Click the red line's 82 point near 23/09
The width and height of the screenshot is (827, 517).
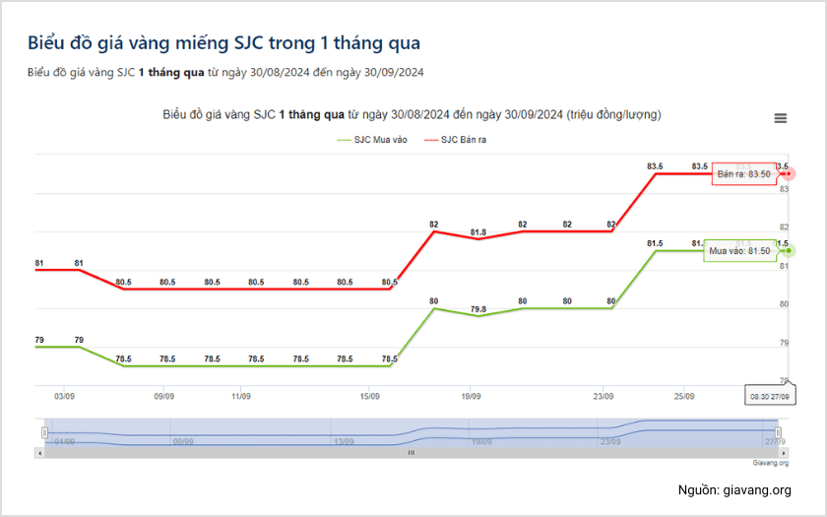point(612,231)
